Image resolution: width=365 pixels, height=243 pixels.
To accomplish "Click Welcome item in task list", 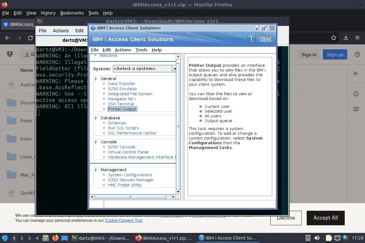I will 108,56.
